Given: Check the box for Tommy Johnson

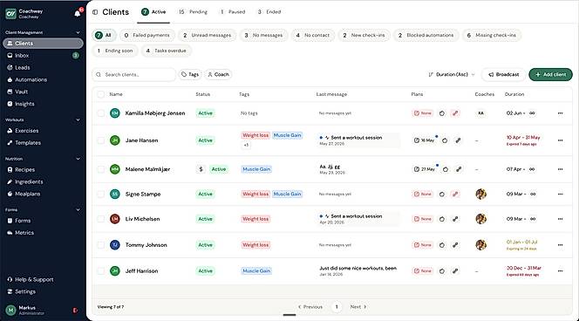Looking at the screenshot, I should coord(101,245).
